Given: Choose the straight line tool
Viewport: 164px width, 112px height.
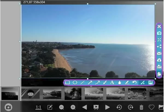Looking at the screenshot, I should [x=83, y=83].
